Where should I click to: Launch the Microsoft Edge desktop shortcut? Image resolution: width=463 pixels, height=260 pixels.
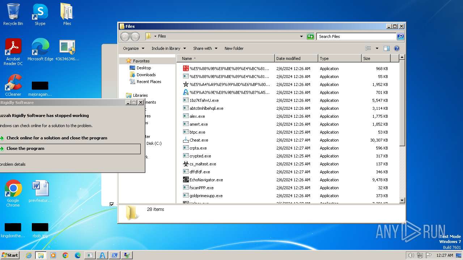(x=40, y=50)
